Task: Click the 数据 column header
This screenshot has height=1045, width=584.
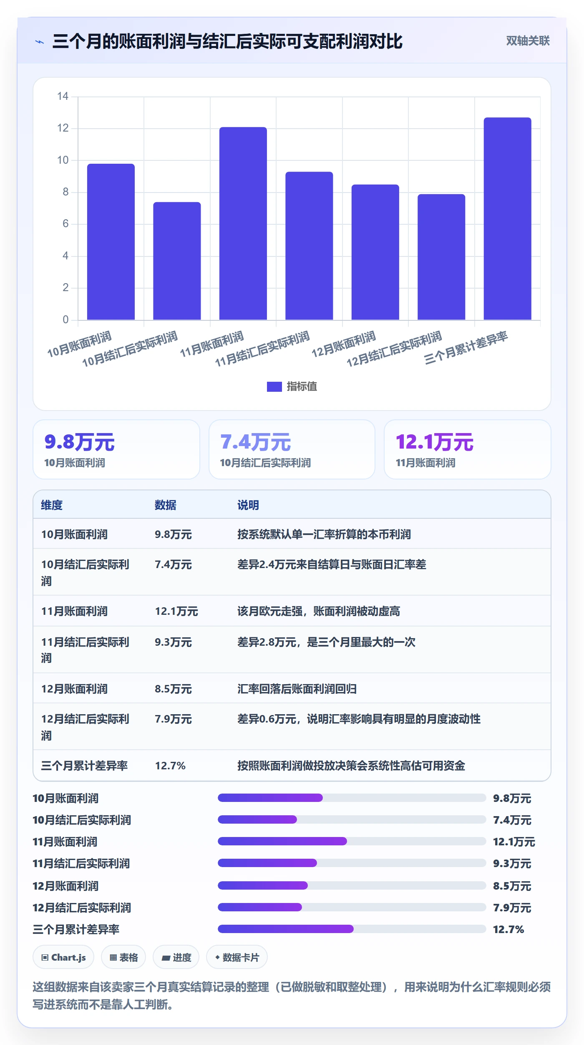Action: tap(166, 505)
